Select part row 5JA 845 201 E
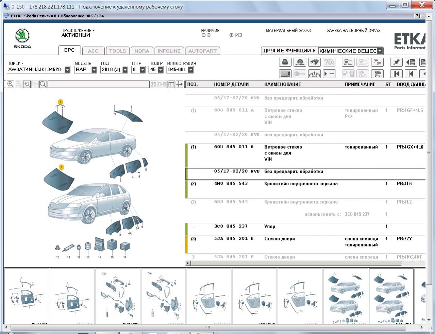This screenshot has height=334, width=435. click(305, 245)
